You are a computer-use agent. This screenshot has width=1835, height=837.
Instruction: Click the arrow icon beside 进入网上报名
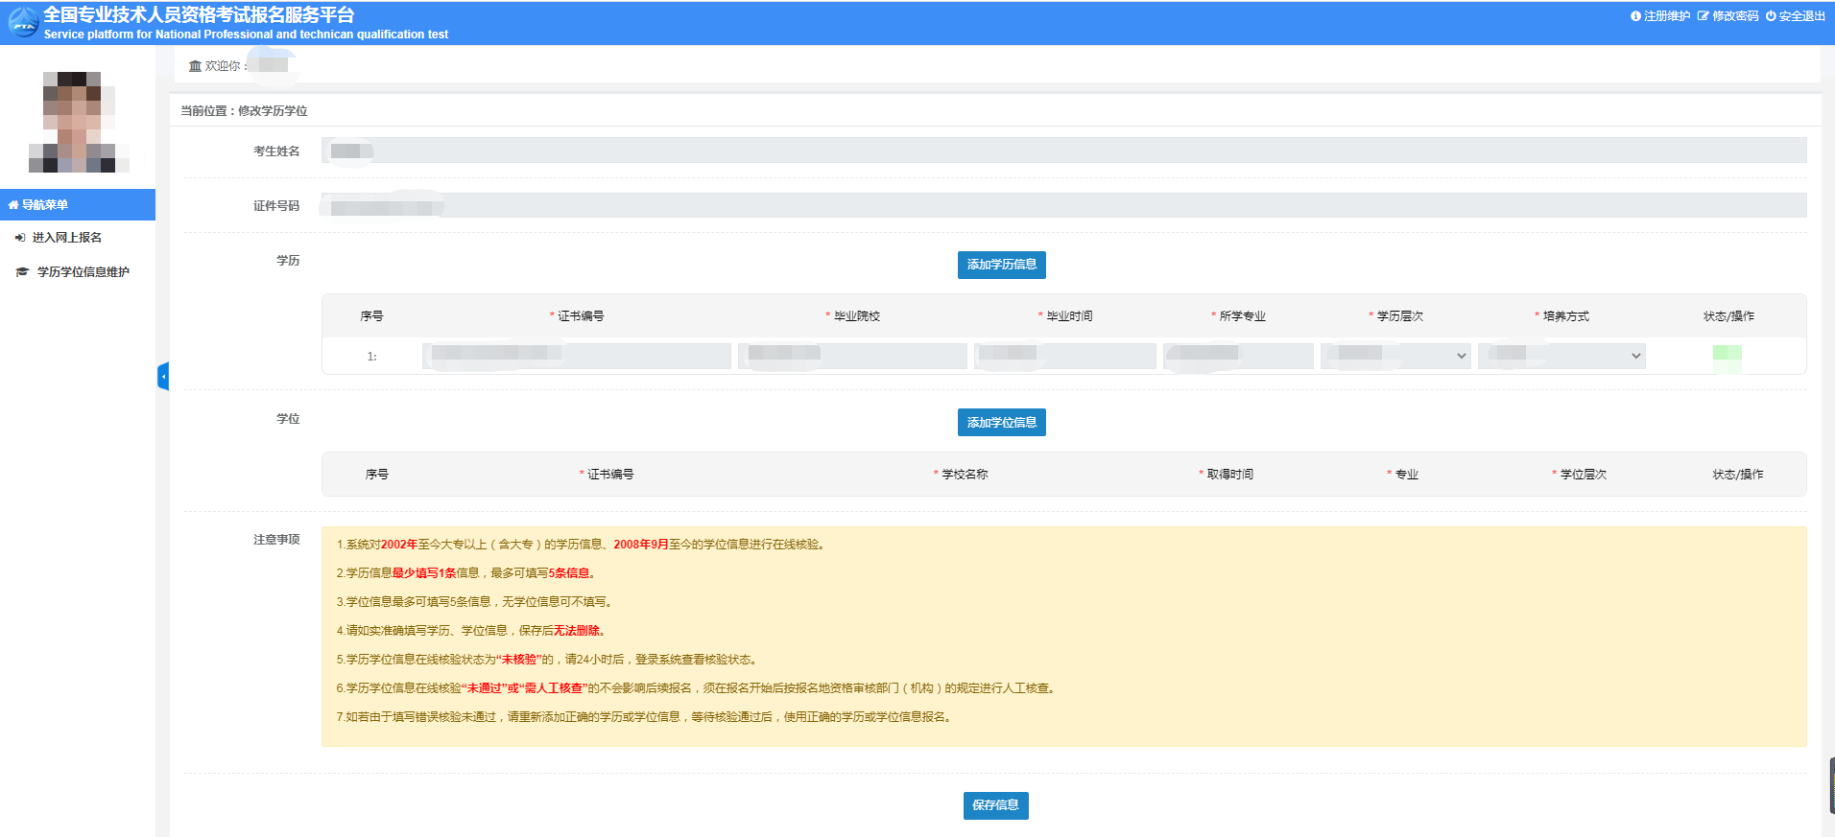(x=20, y=238)
